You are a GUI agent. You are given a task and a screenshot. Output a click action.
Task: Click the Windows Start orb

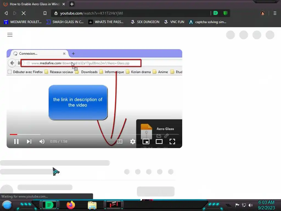click(7, 205)
